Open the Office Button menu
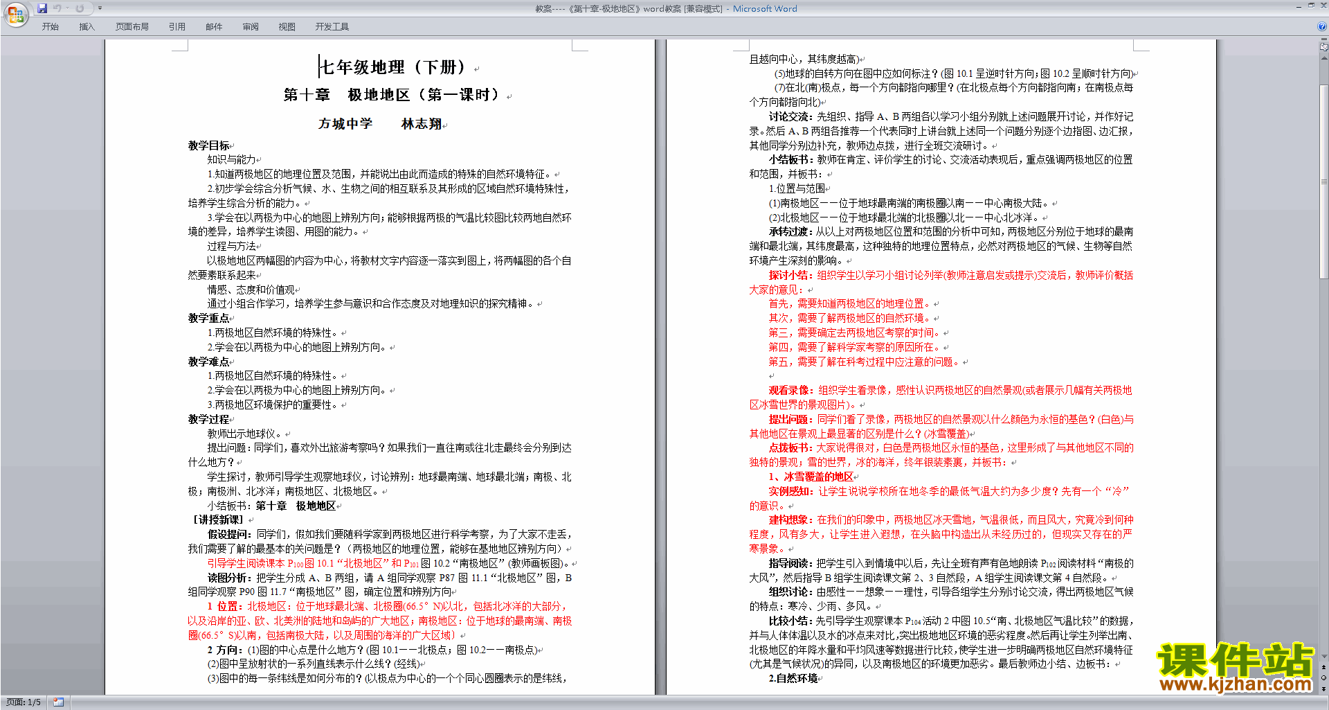The height and width of the screenshot is (710, 1329). 15,14
